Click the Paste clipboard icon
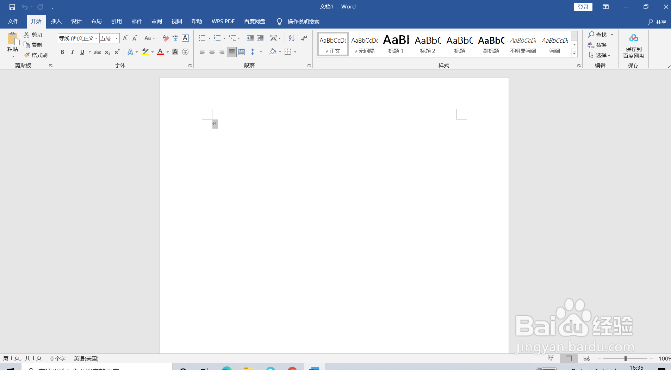This screenshot has width=671, height=370. tap(13, 38)
